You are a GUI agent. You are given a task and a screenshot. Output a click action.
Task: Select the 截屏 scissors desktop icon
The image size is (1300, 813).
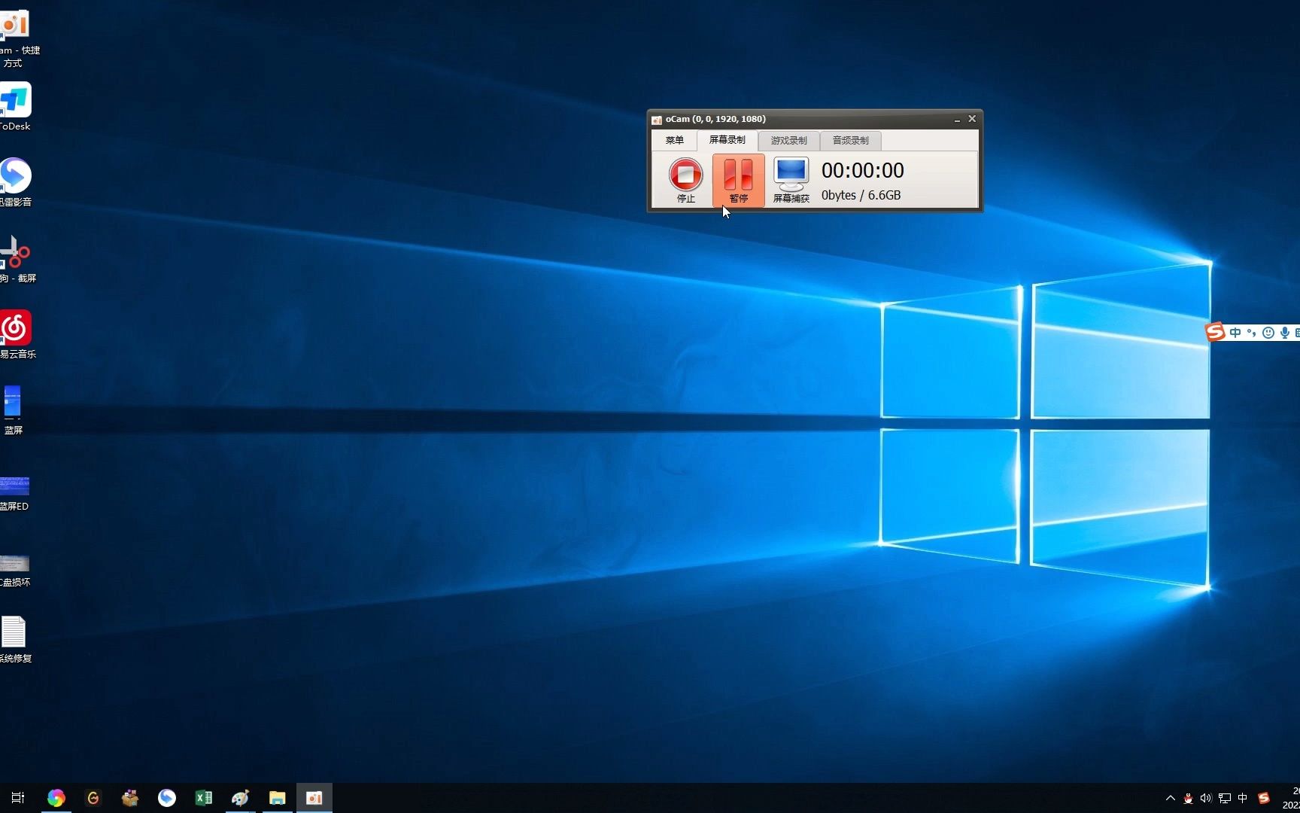click(15, 259)
